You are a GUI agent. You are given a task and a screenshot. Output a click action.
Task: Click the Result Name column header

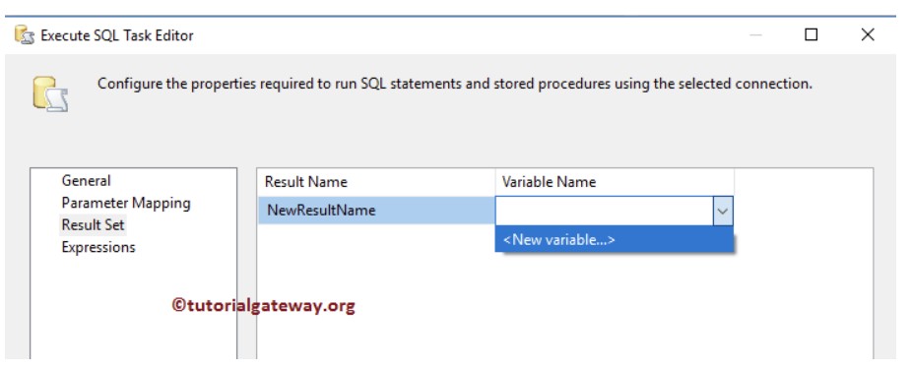376,182
